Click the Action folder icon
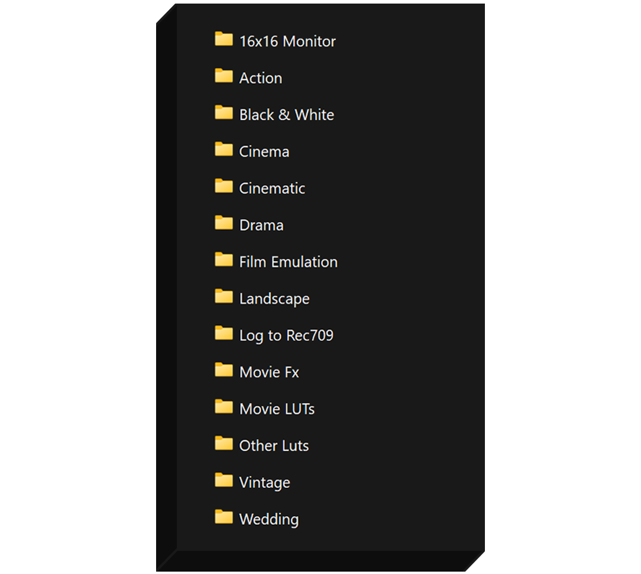Screen dimensions: 641x574 tap(224, 77)
